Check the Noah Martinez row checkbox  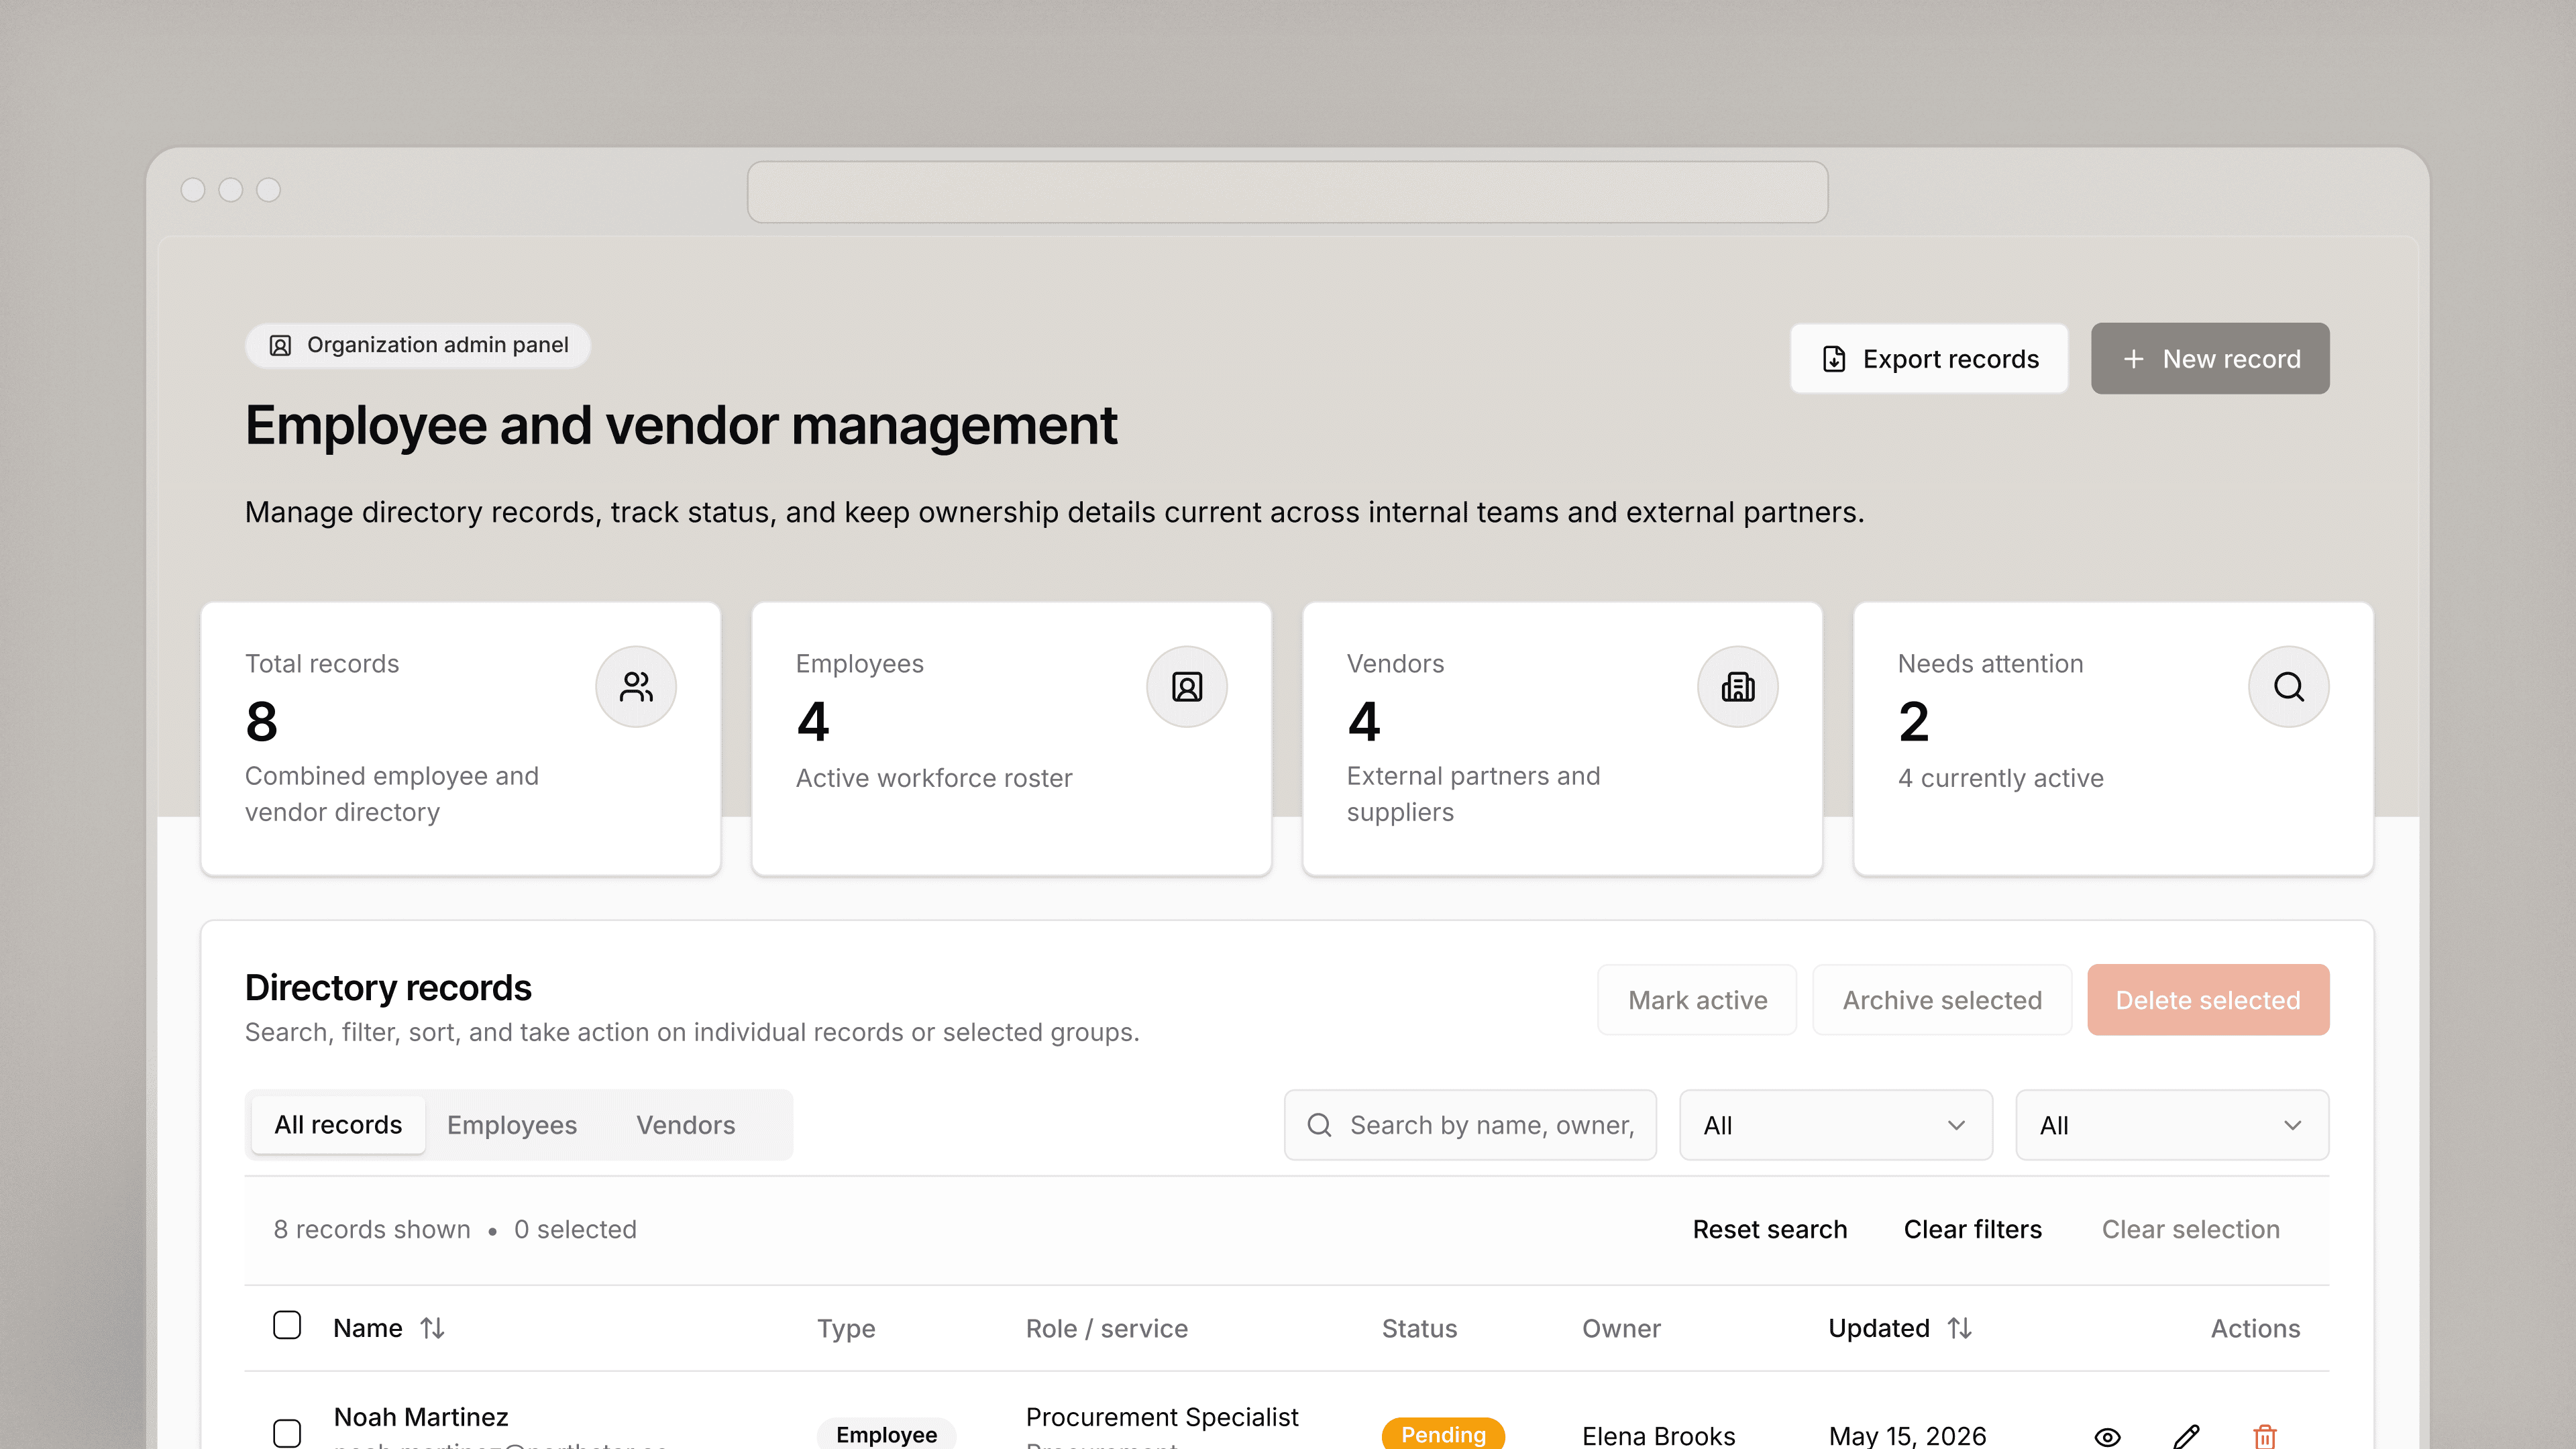coord(287,1433)
